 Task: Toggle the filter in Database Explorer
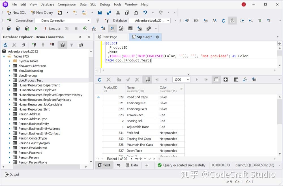point(72,45)
